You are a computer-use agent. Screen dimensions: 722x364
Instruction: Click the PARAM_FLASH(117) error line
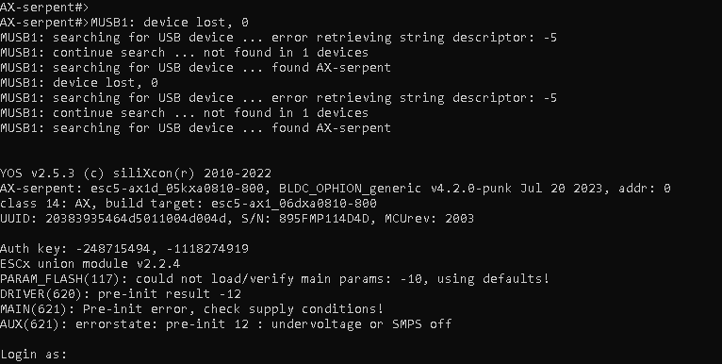[275, 279]
